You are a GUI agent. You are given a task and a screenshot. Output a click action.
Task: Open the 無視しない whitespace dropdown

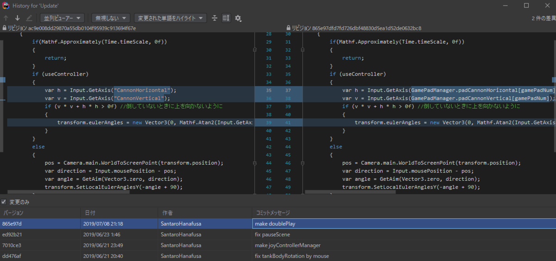(111, 18)
